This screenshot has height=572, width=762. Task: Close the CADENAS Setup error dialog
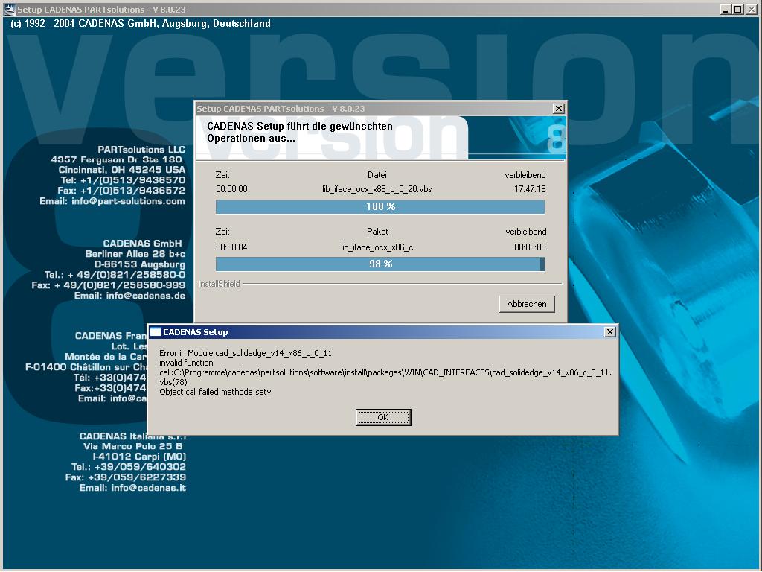click(610, 332)
